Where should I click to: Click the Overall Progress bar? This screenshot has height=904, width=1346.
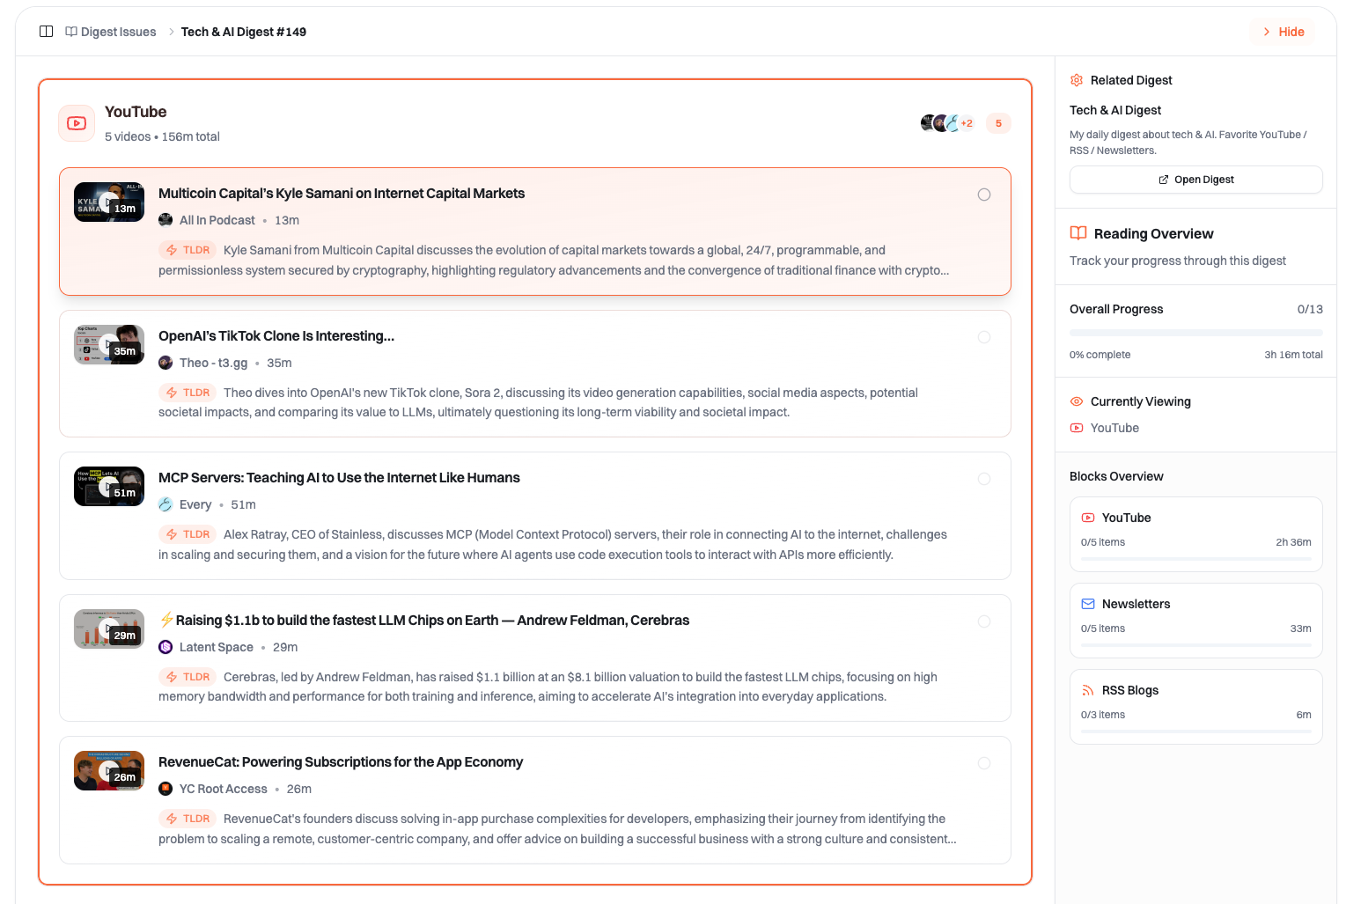click(x=1195, y=333)
